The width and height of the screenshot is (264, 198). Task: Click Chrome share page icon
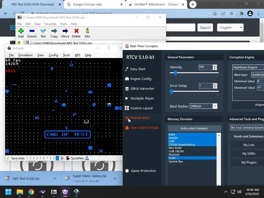click(x=223, y=13)
